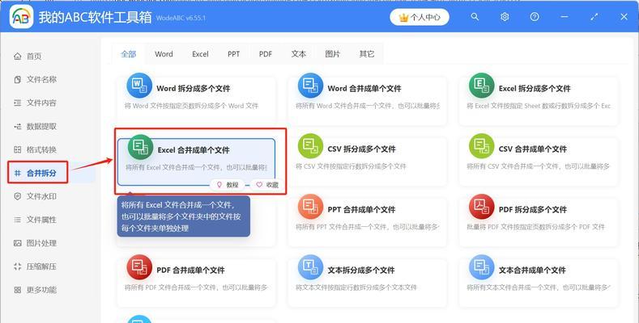This screenshot has width=639, height=323.
Task: Open 文件水印 in sidebar
Action: (x=41, y=197)
